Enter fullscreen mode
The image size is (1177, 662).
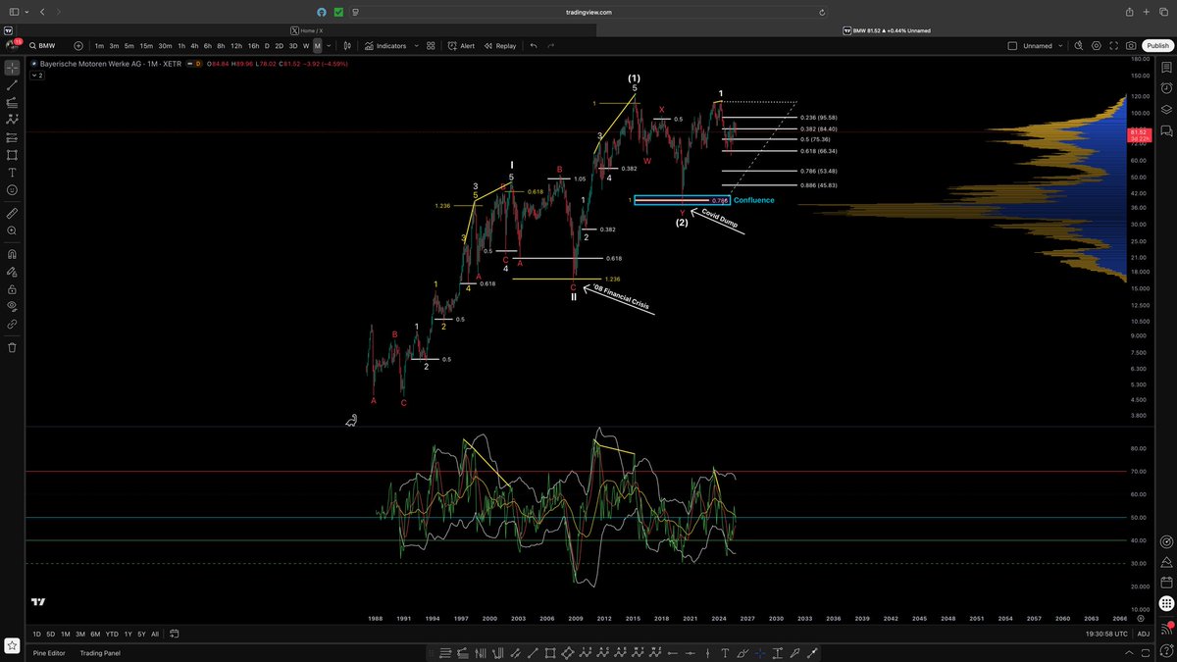click(1113, 45)
